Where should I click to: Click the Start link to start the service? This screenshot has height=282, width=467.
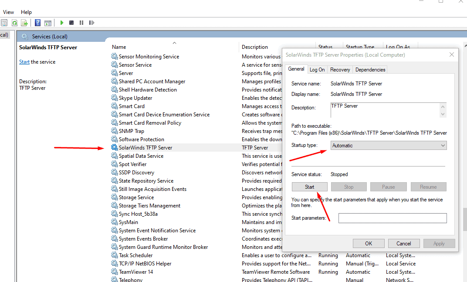(x=24, y=61)
